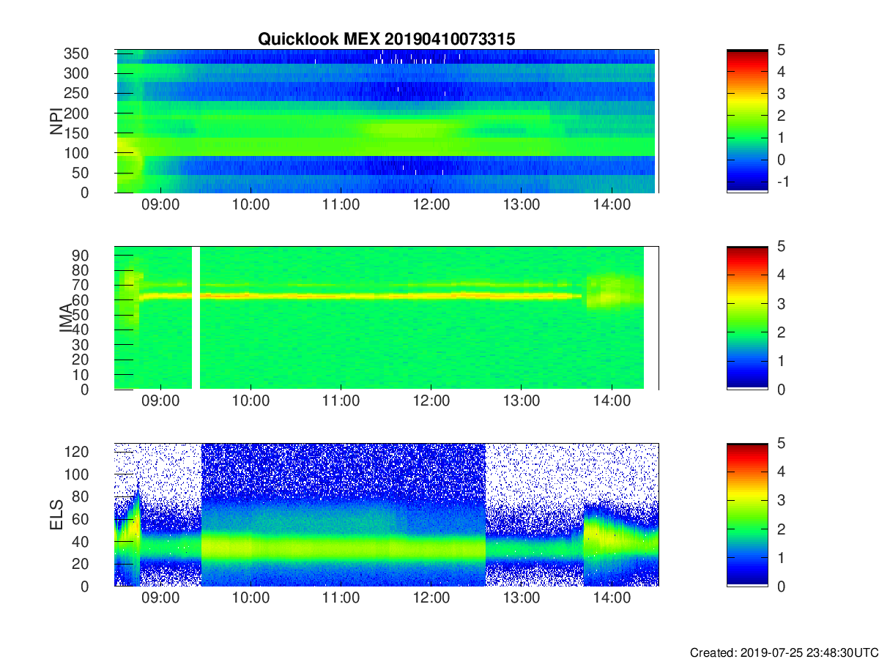This screenshot has height=659, width=879.
Task: Click the ELS panel colorbar
Action: pyautogui.click(x=747, y=514)
